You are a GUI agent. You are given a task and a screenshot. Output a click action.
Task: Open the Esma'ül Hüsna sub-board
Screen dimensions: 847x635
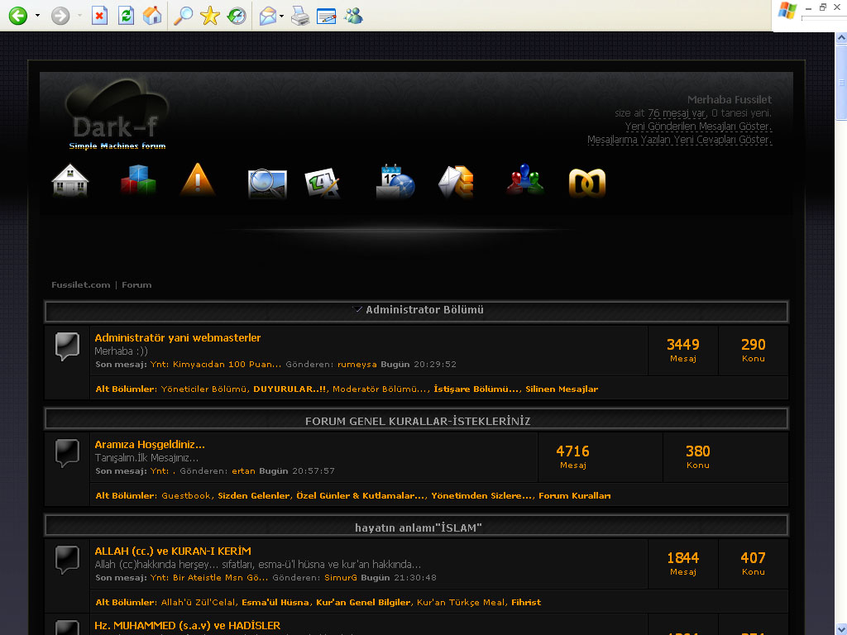(275, 602)
